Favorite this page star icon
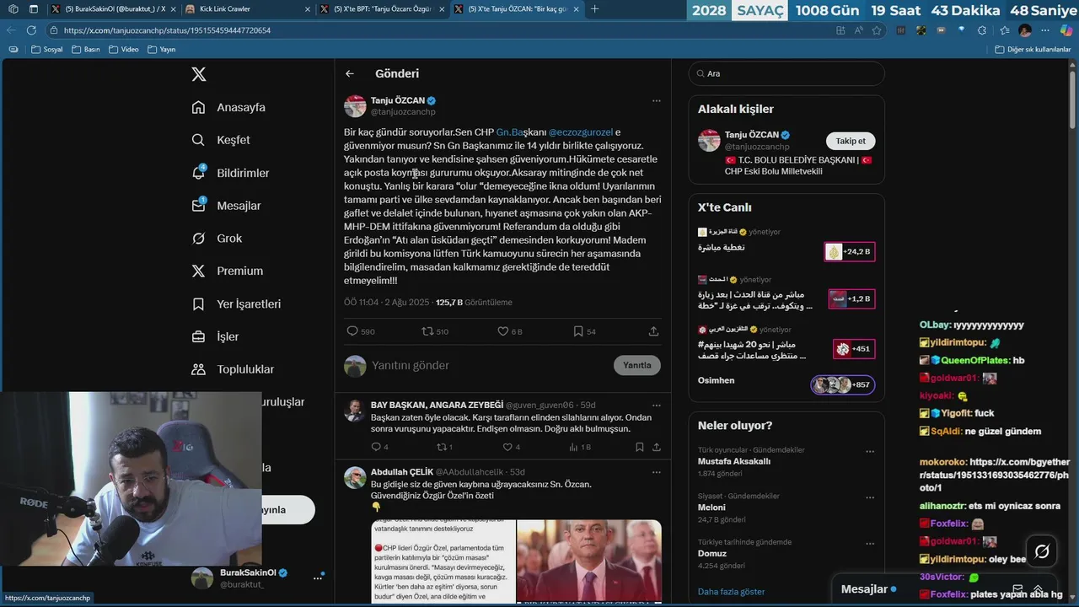 [876, 30]
